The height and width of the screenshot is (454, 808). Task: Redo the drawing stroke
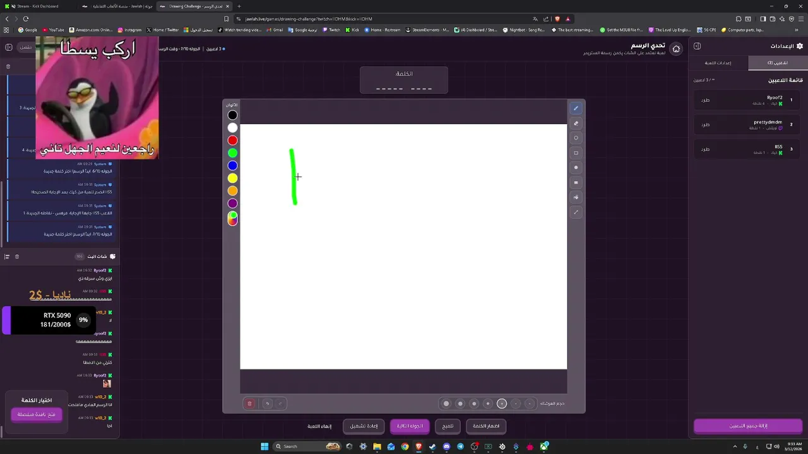[280, 404]
